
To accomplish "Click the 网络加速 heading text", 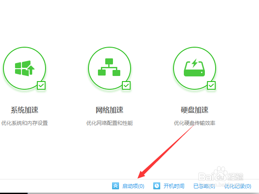I will point(110,110).
